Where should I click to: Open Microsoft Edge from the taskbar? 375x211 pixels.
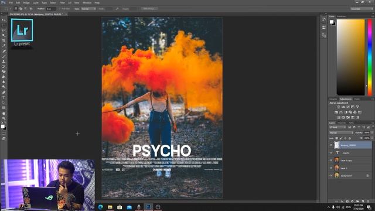(x=100, y=207)
